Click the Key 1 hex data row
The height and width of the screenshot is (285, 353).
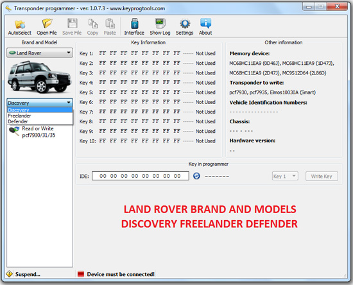[x=147, y=53]
